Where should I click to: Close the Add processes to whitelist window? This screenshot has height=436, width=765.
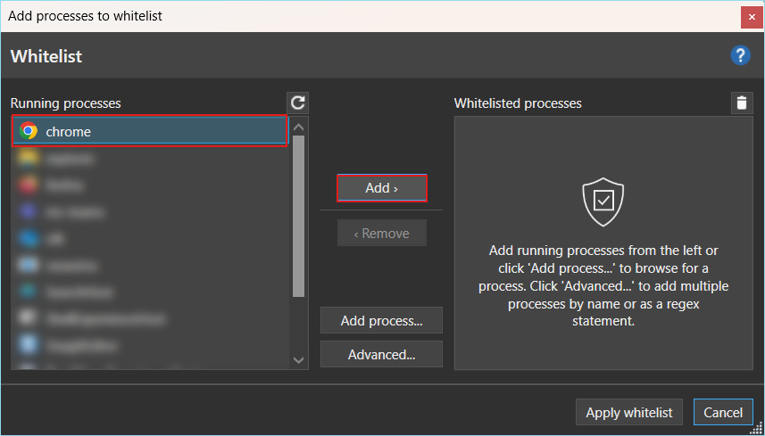[x=748, y=18]
